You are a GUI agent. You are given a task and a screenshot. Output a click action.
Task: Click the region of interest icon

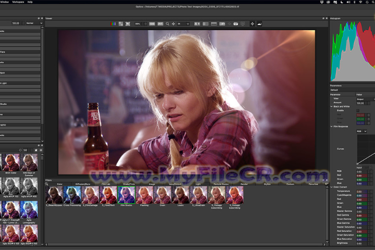[128, 23]
